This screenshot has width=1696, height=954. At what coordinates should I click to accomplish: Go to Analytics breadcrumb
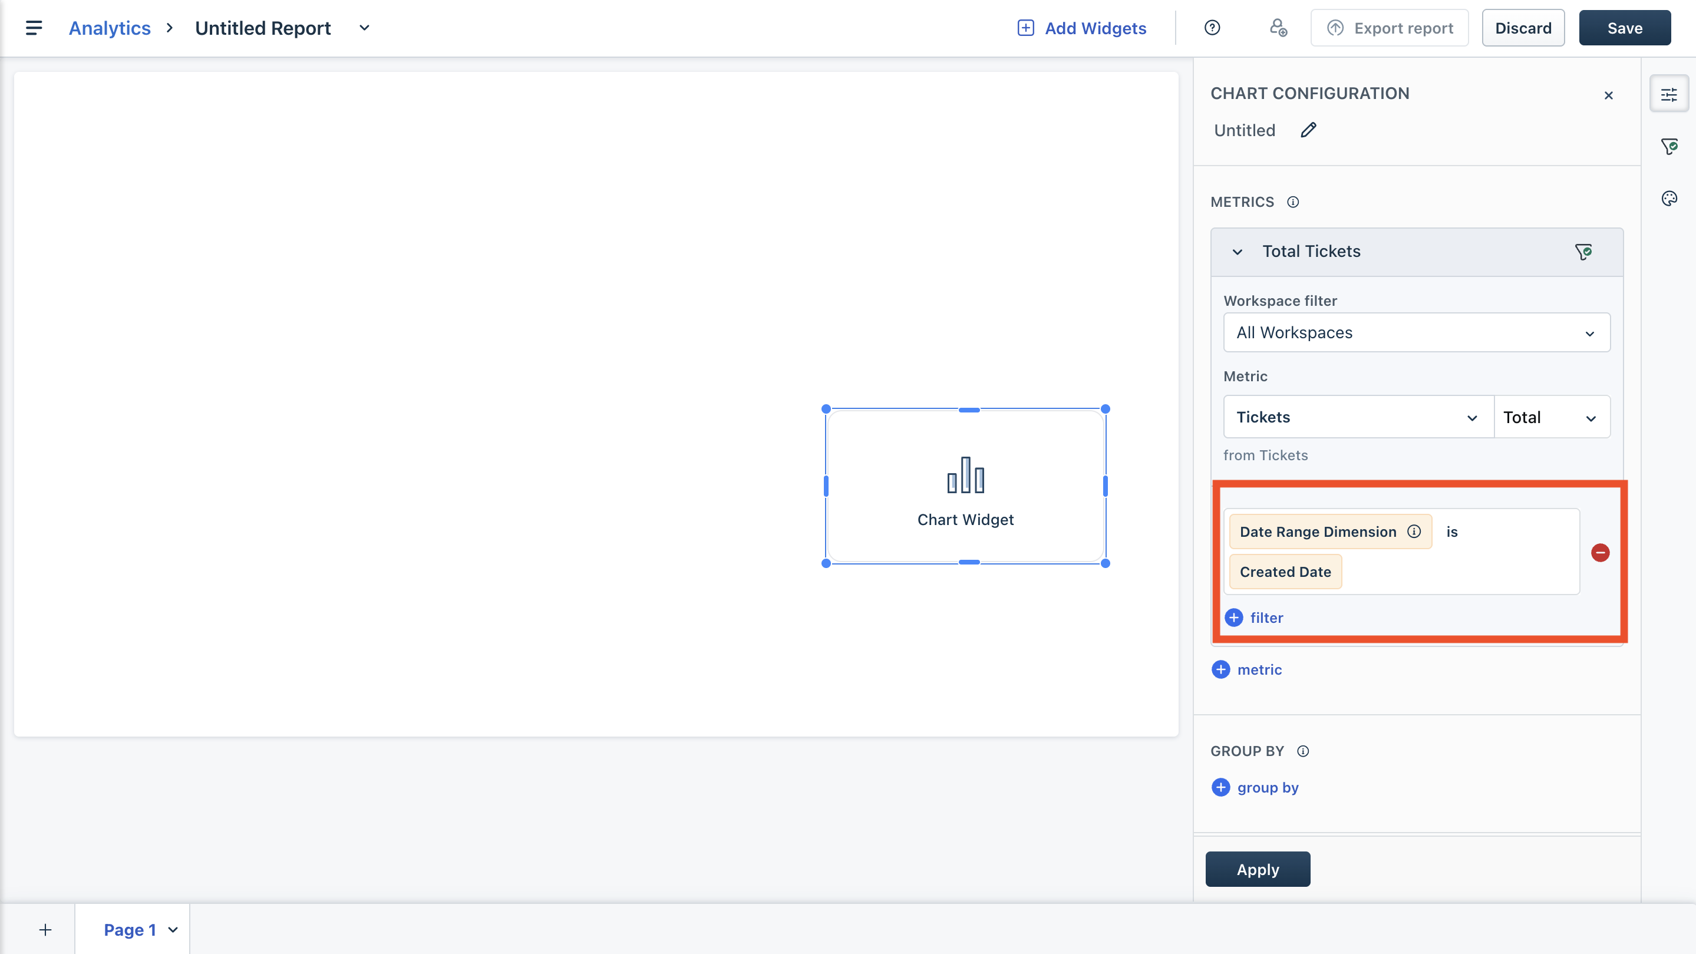[110, 28]
